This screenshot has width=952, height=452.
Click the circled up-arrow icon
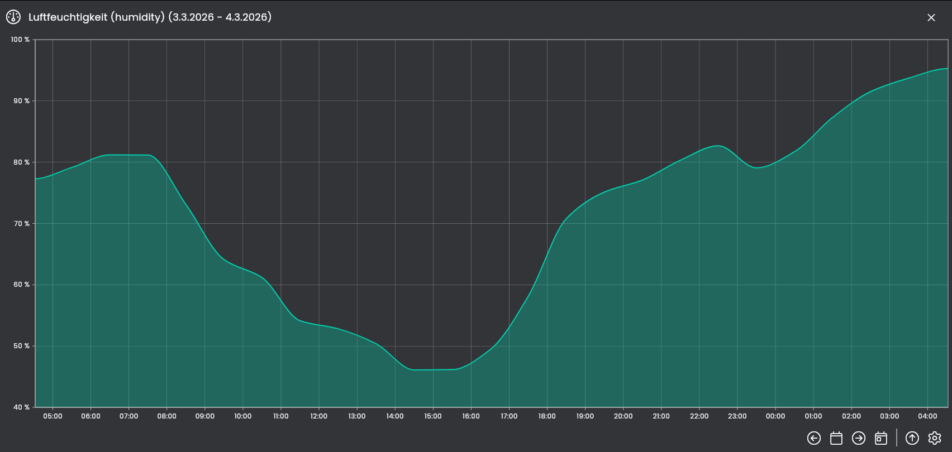(912, 438)
